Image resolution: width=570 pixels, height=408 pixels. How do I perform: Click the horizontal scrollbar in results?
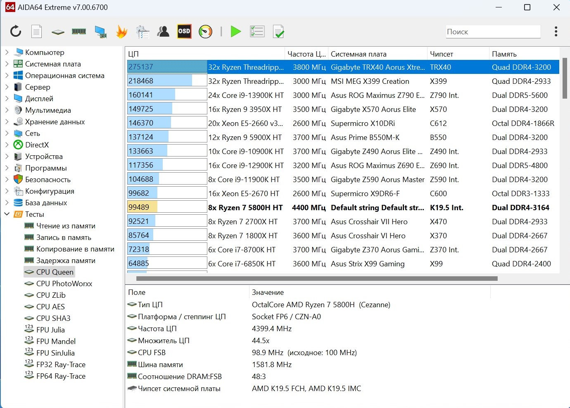(316, 279)
